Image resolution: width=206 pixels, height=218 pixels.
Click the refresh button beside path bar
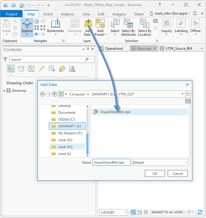point(188,94)
